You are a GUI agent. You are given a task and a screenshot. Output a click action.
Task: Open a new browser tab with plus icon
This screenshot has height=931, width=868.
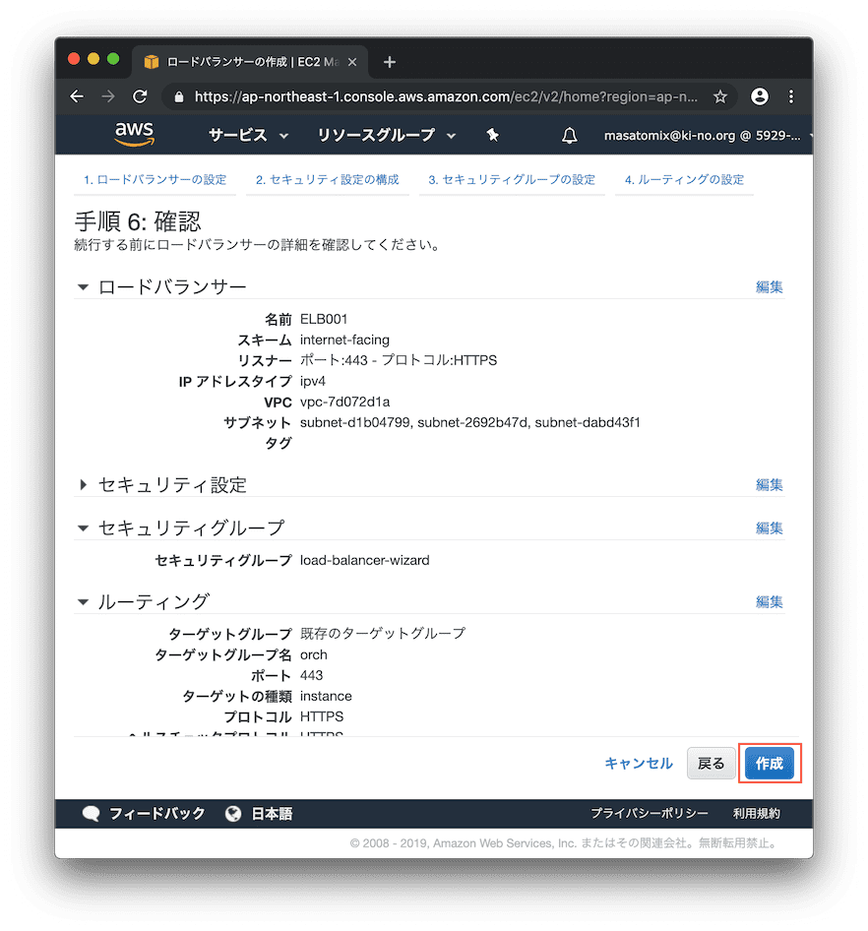click(x=390, y=62)
